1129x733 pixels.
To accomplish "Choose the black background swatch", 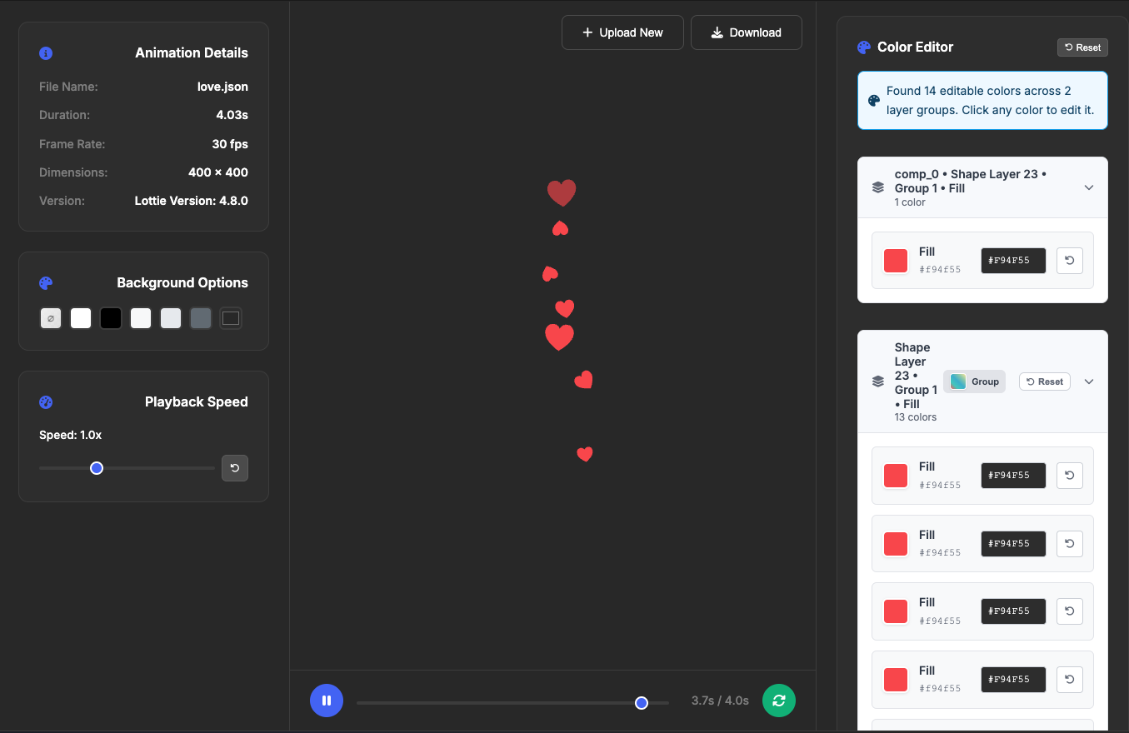I will 111,318.
